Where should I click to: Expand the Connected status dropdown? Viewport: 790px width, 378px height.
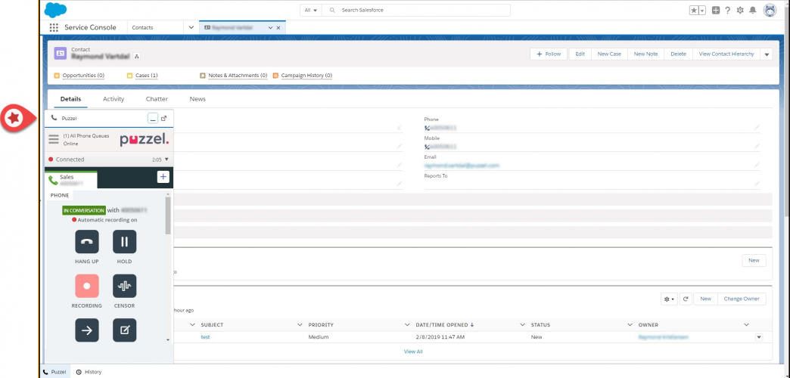tap(166, 160)
